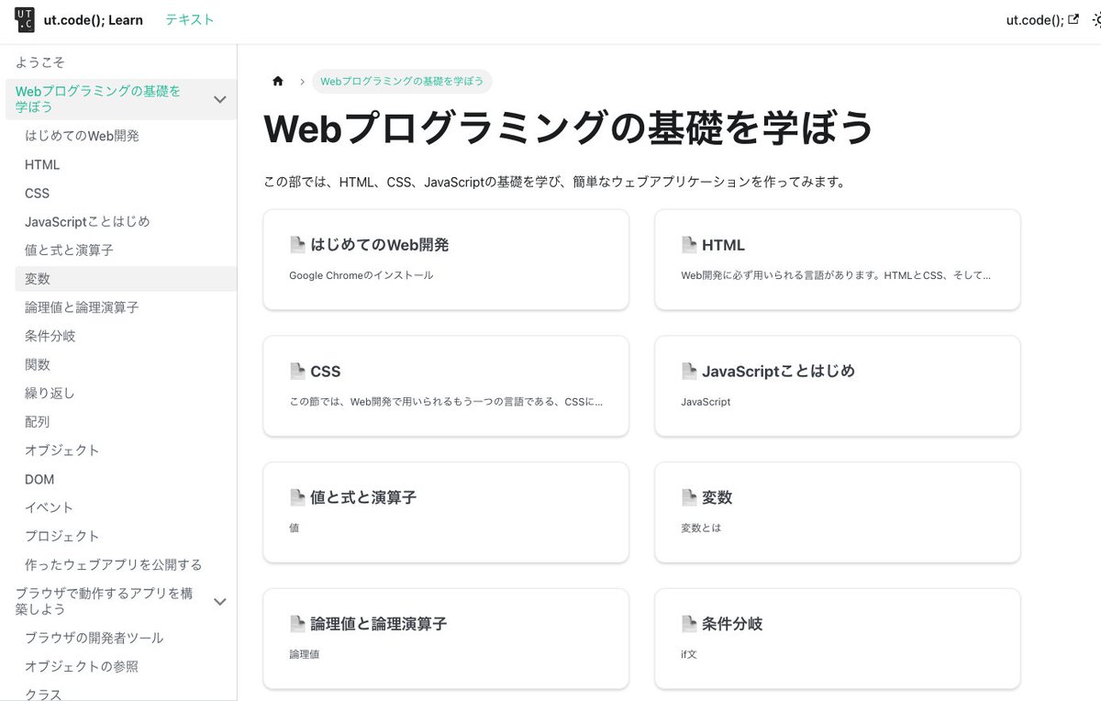1101x701 pixels.
Task: Click the ut.code(); logo icon
Action: [25, 19]
